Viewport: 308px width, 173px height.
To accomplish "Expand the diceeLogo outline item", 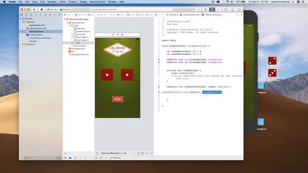I will (72, 34).
